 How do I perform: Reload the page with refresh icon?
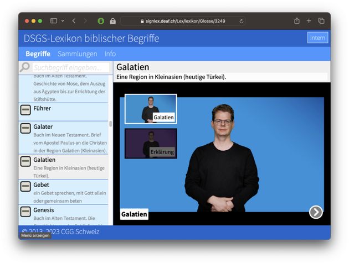(242, 21)
